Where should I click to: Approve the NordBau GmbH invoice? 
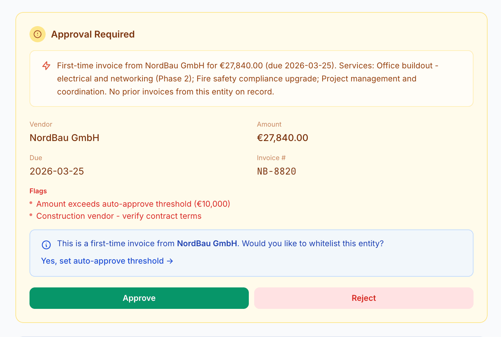(139, 298)
